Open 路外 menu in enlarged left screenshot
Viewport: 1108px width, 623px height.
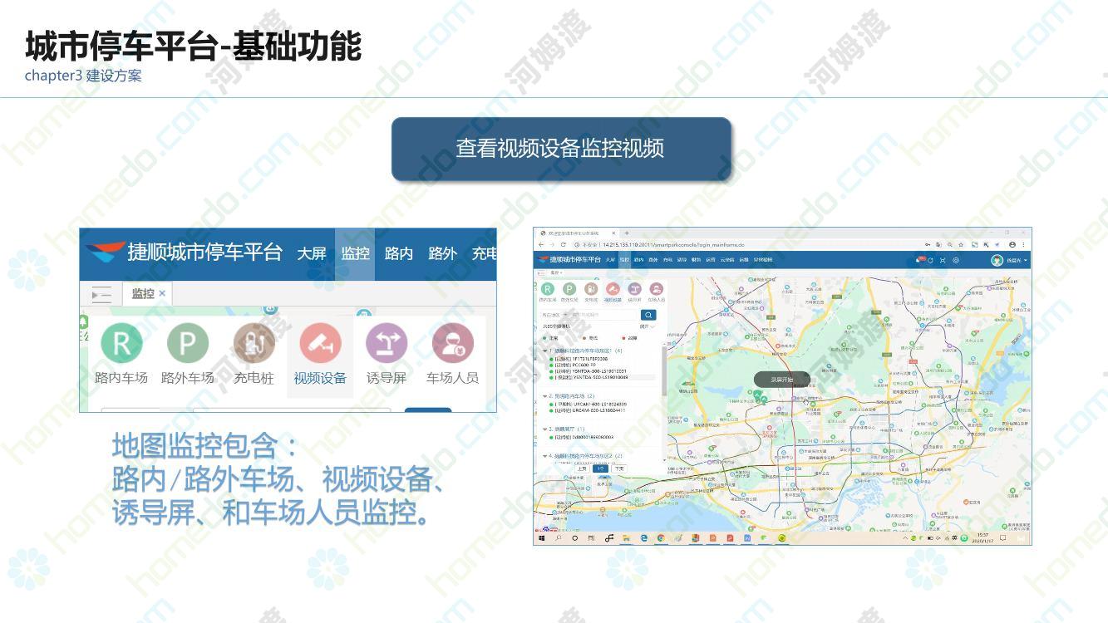pos(442,253)
